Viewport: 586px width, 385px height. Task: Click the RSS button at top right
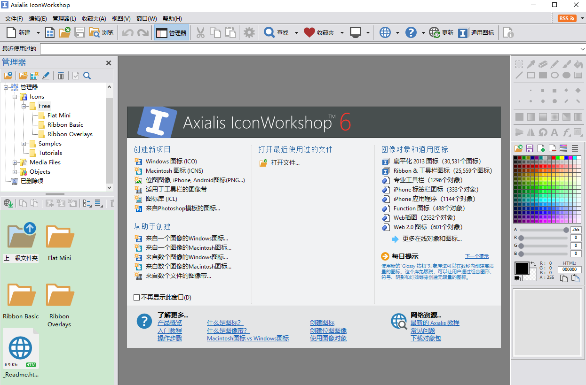pos(567,18)
